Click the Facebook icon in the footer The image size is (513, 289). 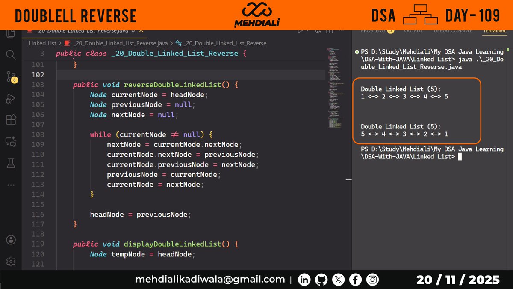(x=356, y=280)
